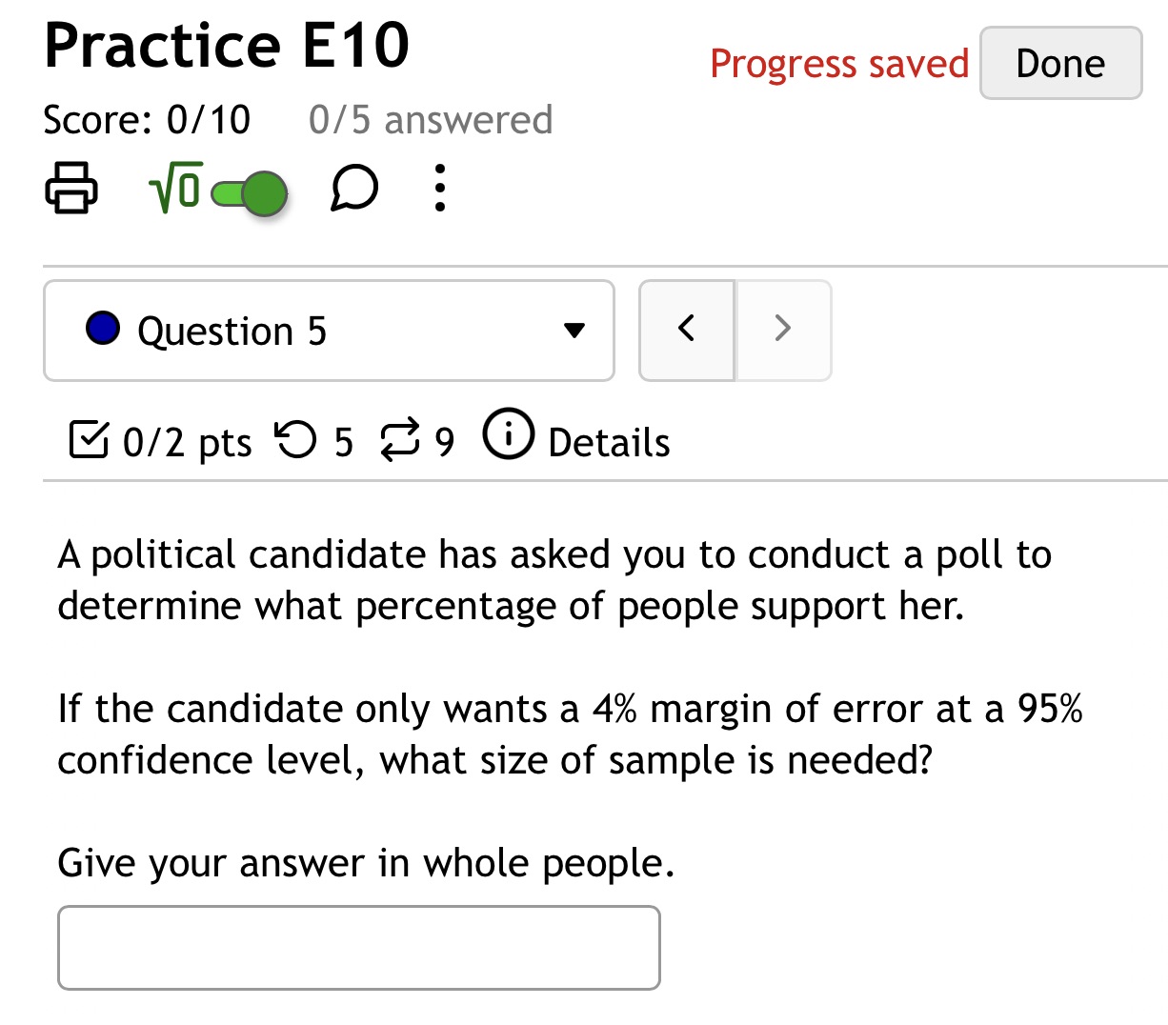
Task: Open the comment speech bubble icon
Action: 352,188
